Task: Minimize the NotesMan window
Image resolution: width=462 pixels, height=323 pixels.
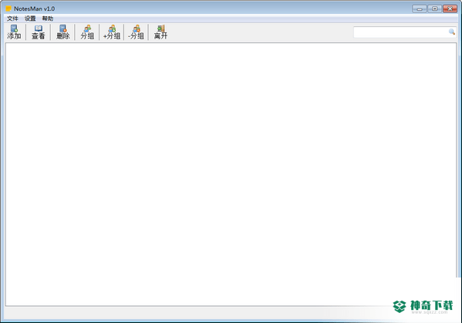Action: [420, 8]
